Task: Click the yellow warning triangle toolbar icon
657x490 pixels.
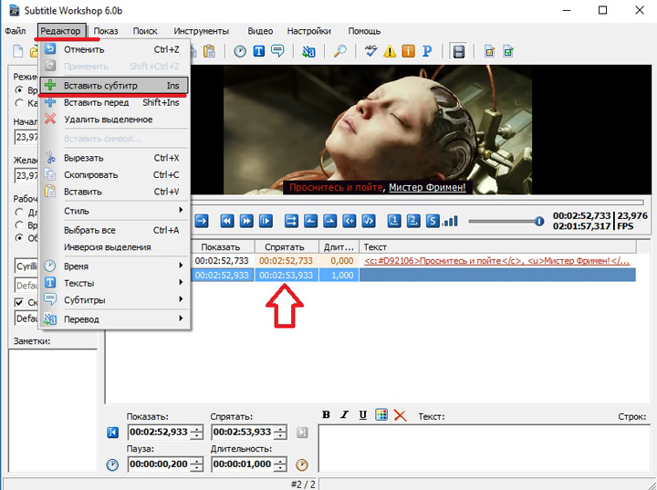Action: (x=390, y=52)
